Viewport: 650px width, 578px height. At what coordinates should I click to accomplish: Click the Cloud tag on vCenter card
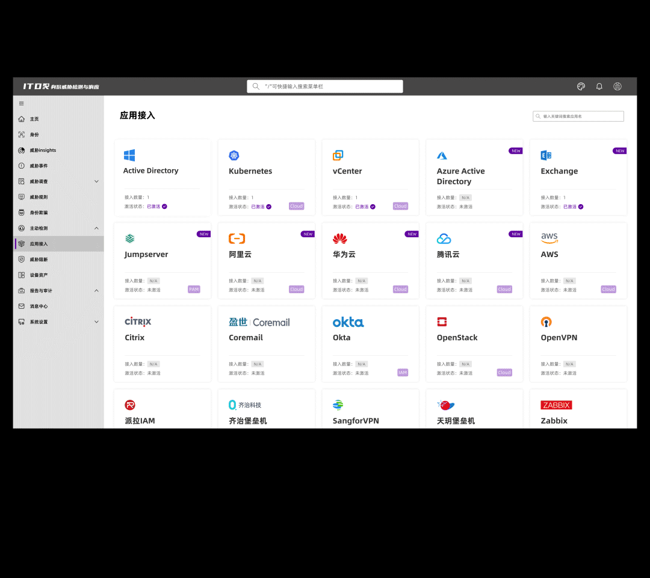(x=400, y=206)
